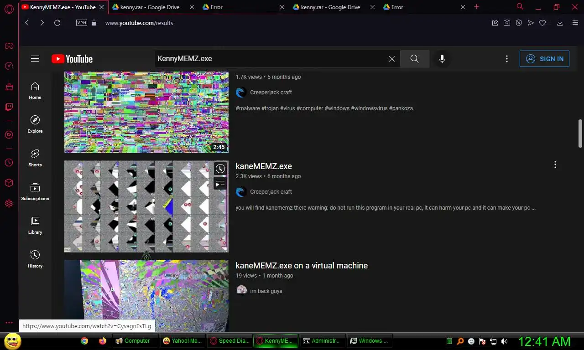The image size is (584, 350).
Task: Click the pencil-box icon in address bar
Action: coord(495,23)
